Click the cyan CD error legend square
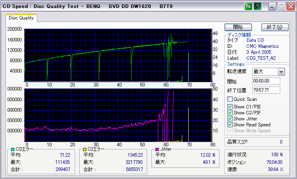Image resolution: width=297 pixels, height=179 pixels. click(x=13, y=149)
